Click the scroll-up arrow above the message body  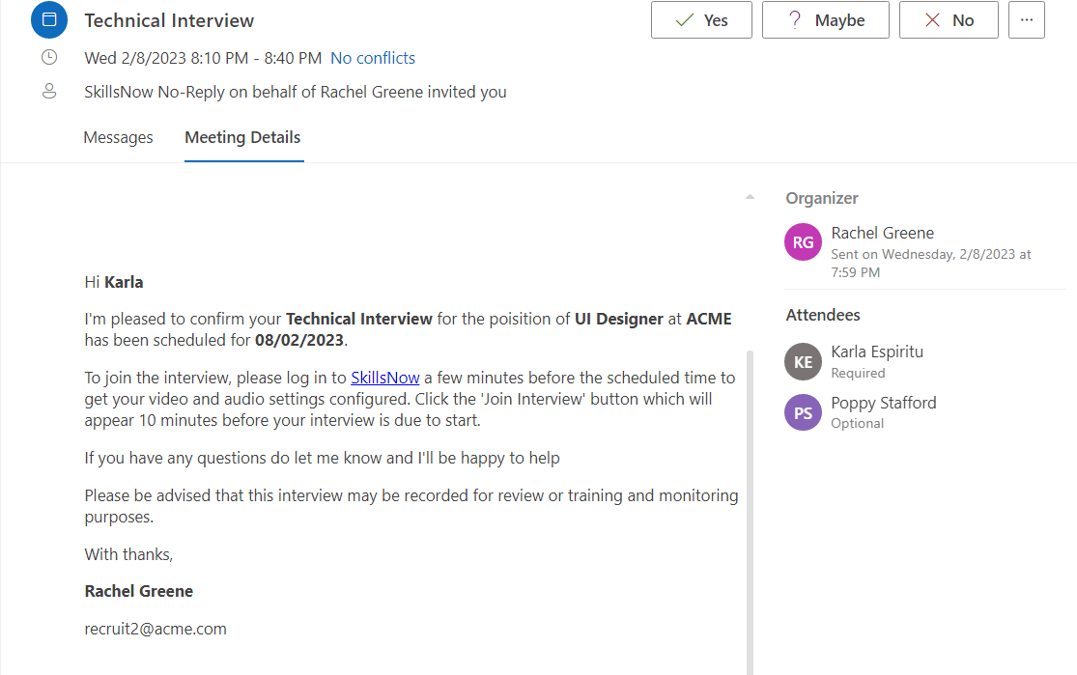(x=750, y=197)
